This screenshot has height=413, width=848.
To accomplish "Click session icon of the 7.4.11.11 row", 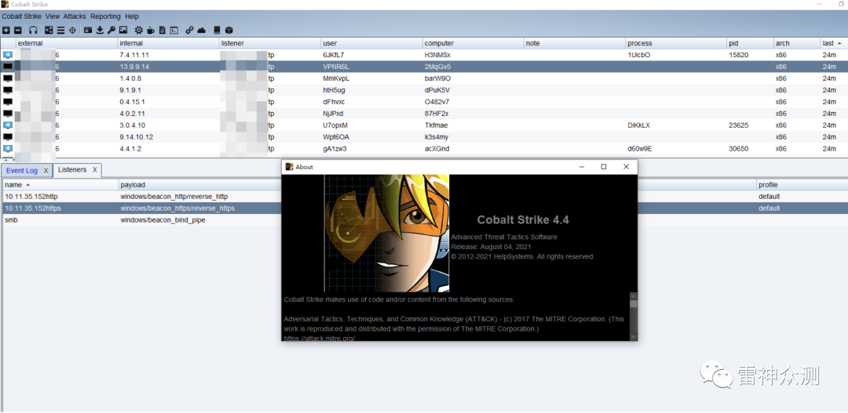I will tap(8, 55).
